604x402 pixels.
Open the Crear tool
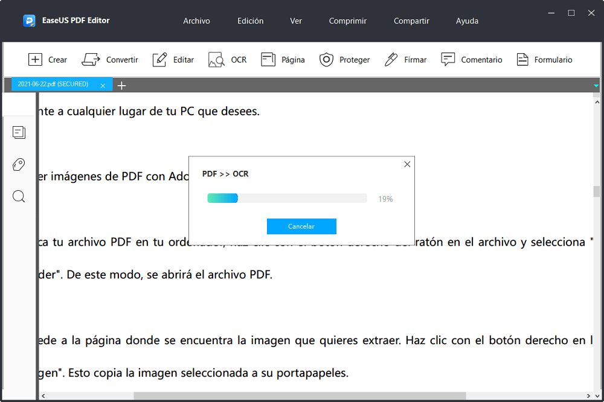pyautogui.click(x=48, y=59)
